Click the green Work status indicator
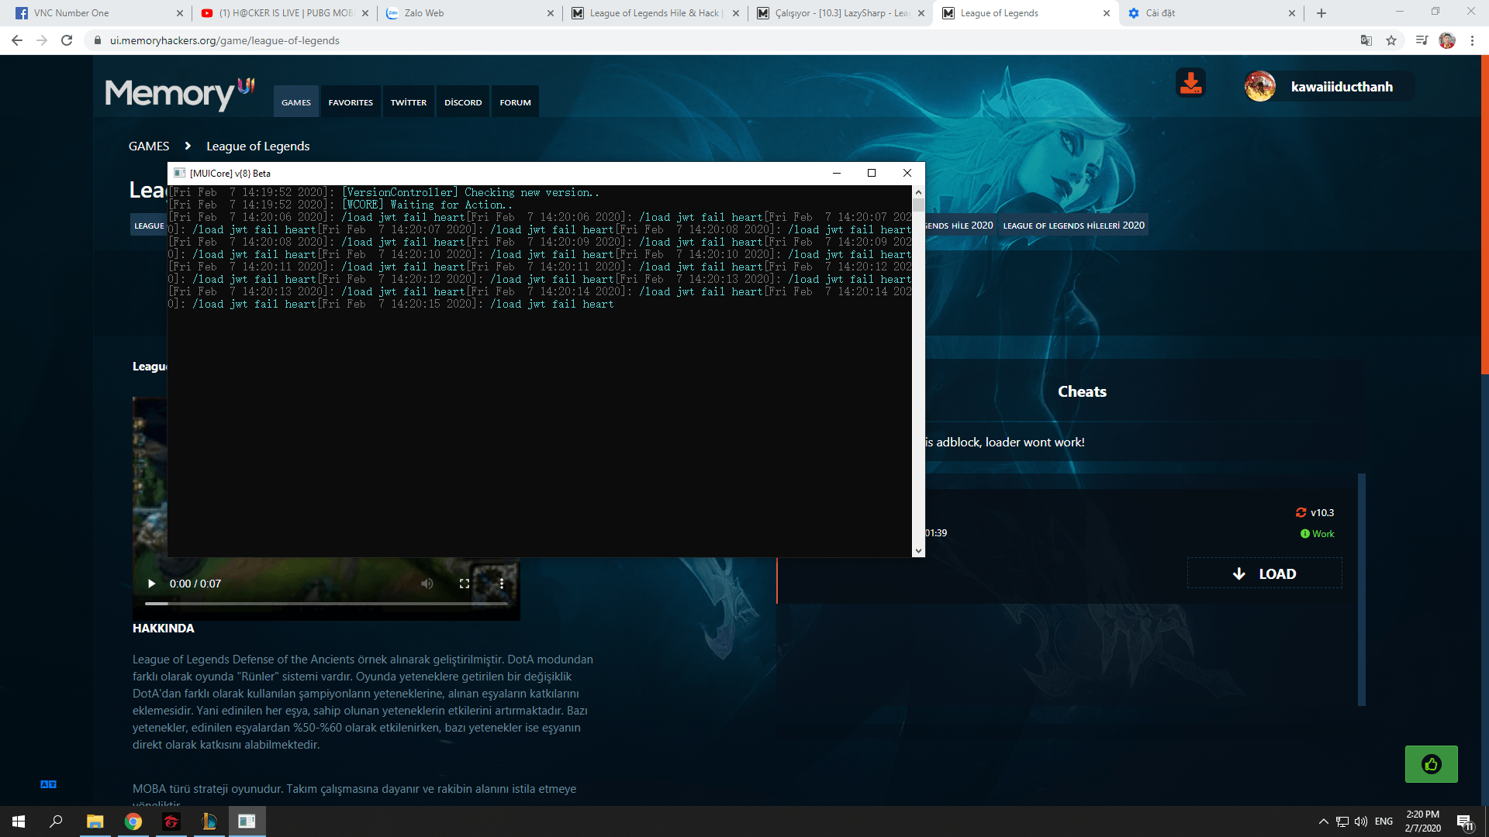1489x837 pixels. (1318, 533)
